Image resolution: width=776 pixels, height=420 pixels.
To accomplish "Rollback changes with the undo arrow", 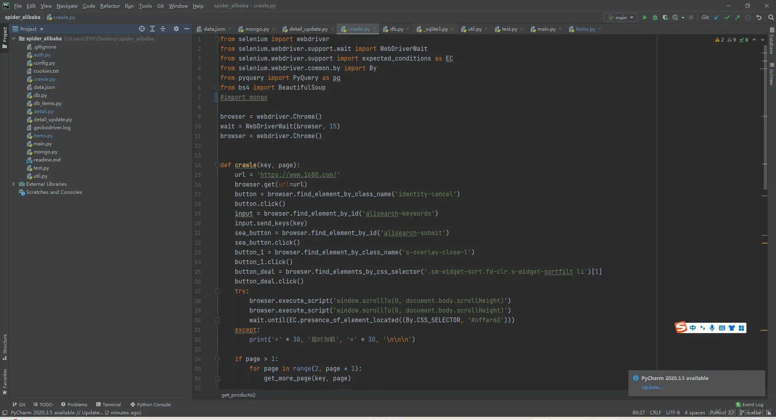I will point(759,17).
